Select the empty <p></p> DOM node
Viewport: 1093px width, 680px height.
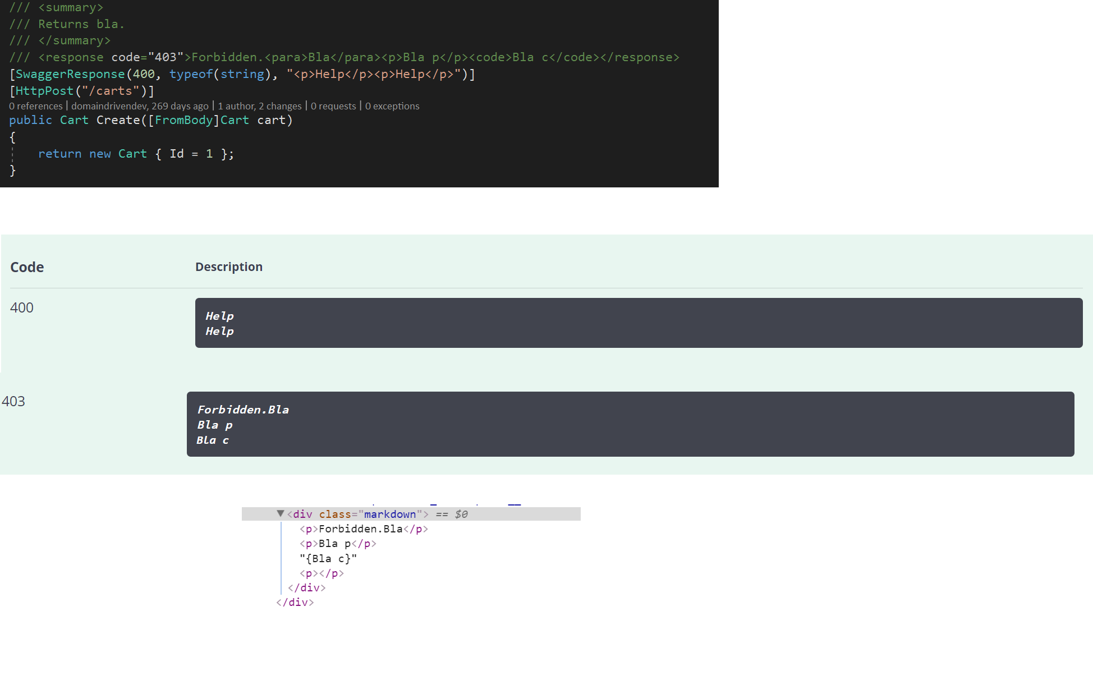(x=322, y=573)
